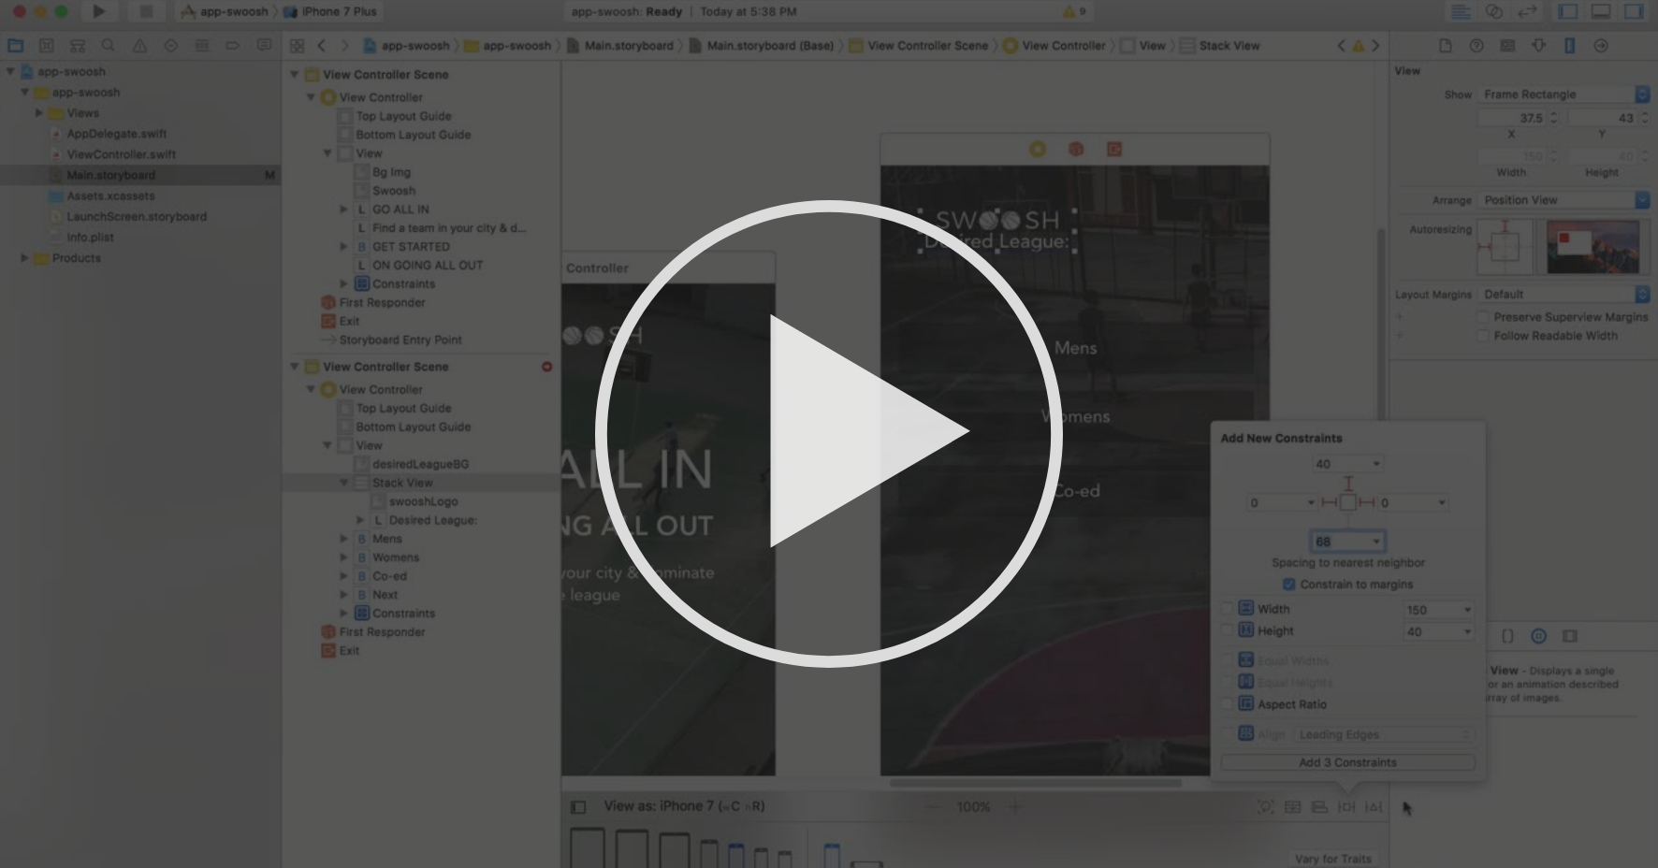
Task: Open the File inspector
Action: [1447, 46]
